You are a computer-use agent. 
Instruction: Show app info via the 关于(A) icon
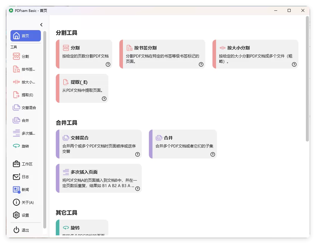tap(16, 202)
